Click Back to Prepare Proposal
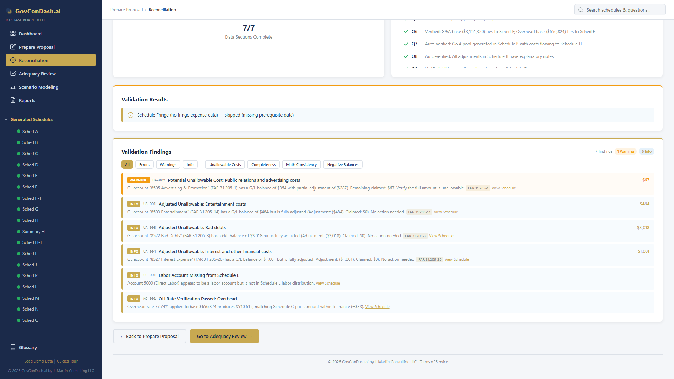The image size is (674, 379). (149, 336)
